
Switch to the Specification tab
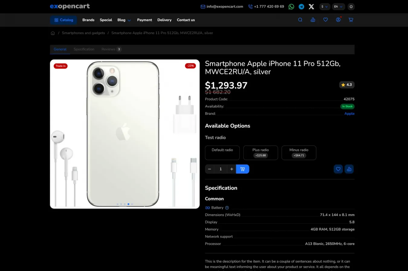tap(84, 49)
